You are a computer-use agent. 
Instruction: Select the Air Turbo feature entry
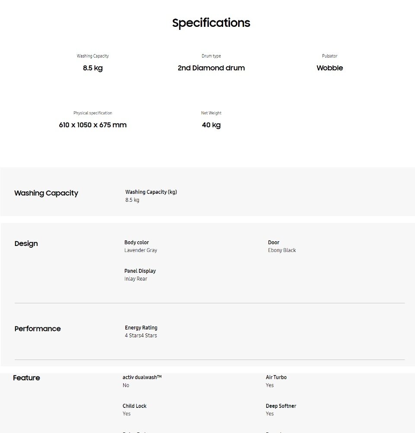(276, 381)
